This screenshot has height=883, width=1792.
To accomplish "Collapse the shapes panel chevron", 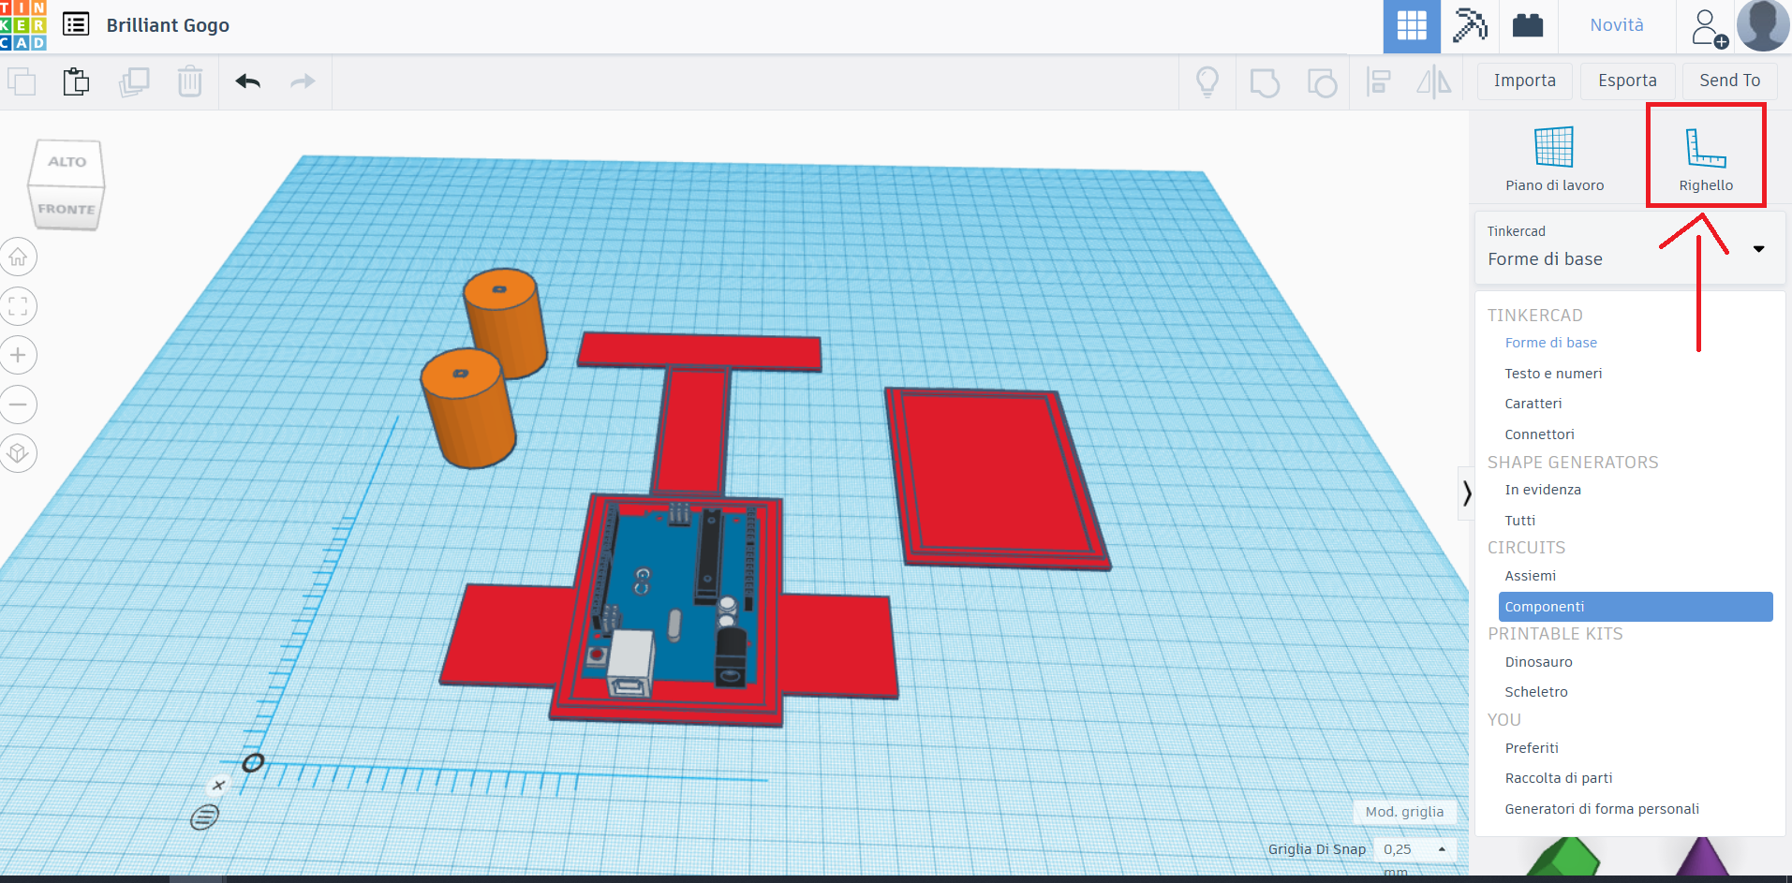I will click(x=1466, y=493).
